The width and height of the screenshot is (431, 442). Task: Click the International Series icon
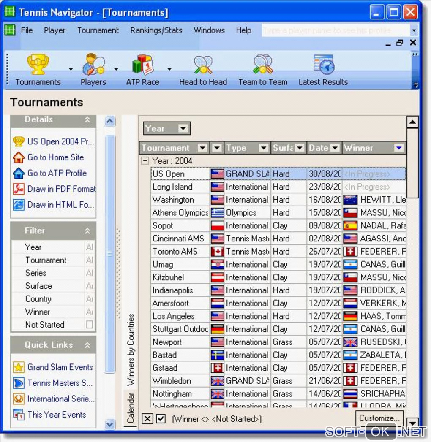click(x=18, y=399)
